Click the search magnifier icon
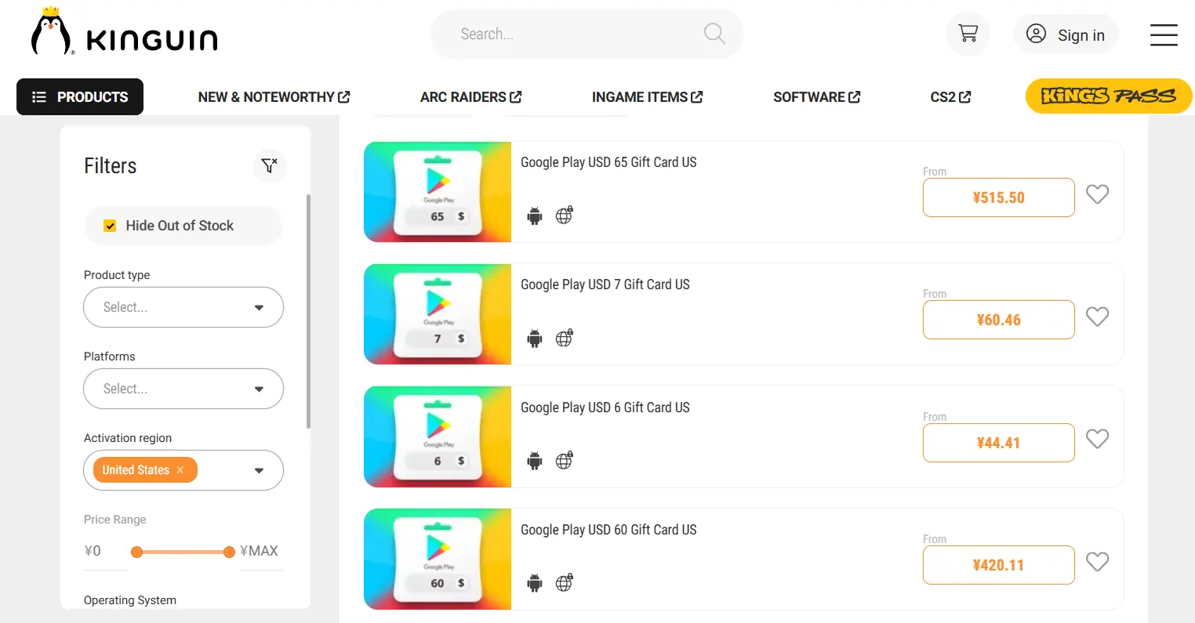The width and height of the screenshot is (1195, 623). (713, 34)
